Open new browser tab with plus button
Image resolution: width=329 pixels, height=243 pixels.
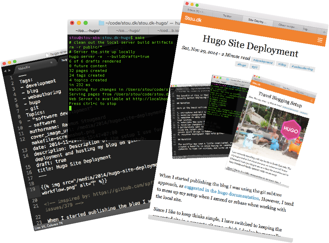point(324,32)
